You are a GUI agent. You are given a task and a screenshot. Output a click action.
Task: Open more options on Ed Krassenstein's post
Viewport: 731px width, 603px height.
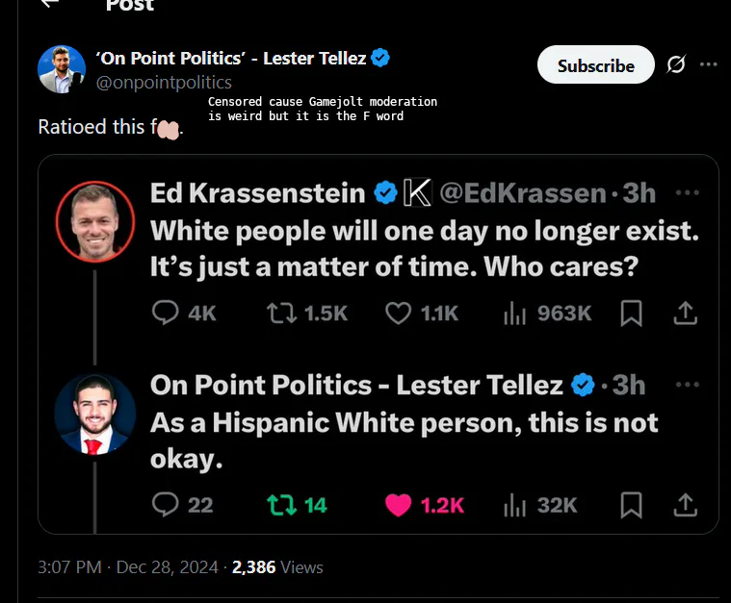pos(687,192)
